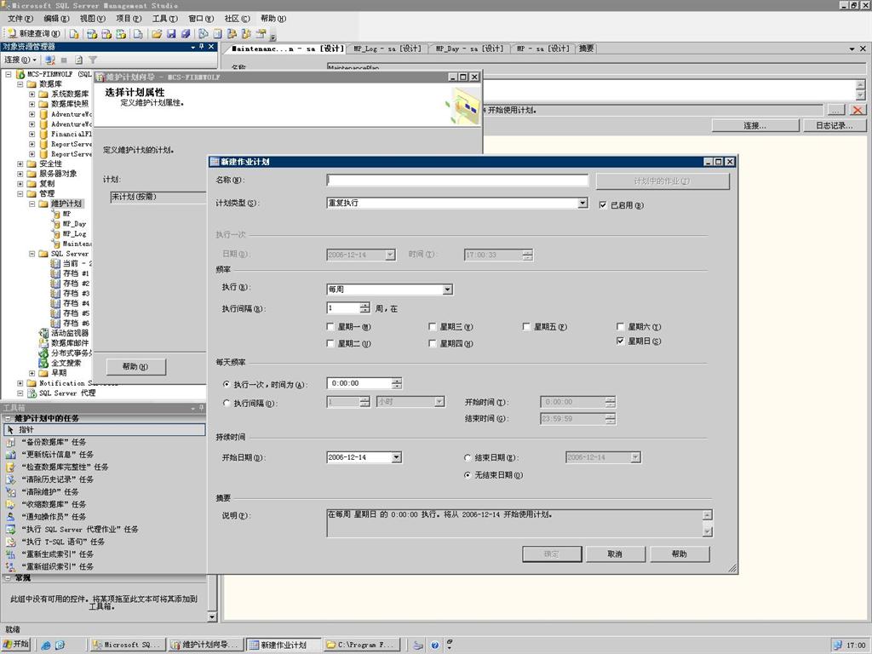
Task: Switch to 摘要 tab
Action: pos(586,49)
